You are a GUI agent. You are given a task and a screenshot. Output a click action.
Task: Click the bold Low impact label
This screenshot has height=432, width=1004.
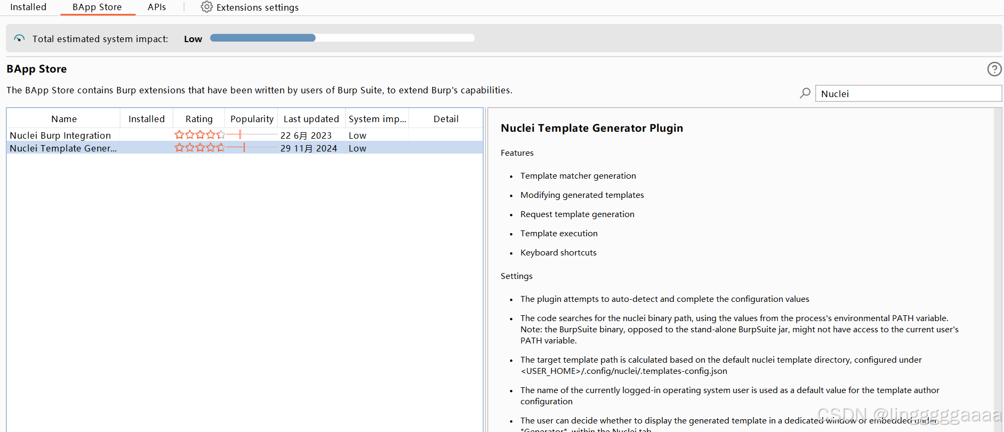pyautogui.click(x=193, y=39)
